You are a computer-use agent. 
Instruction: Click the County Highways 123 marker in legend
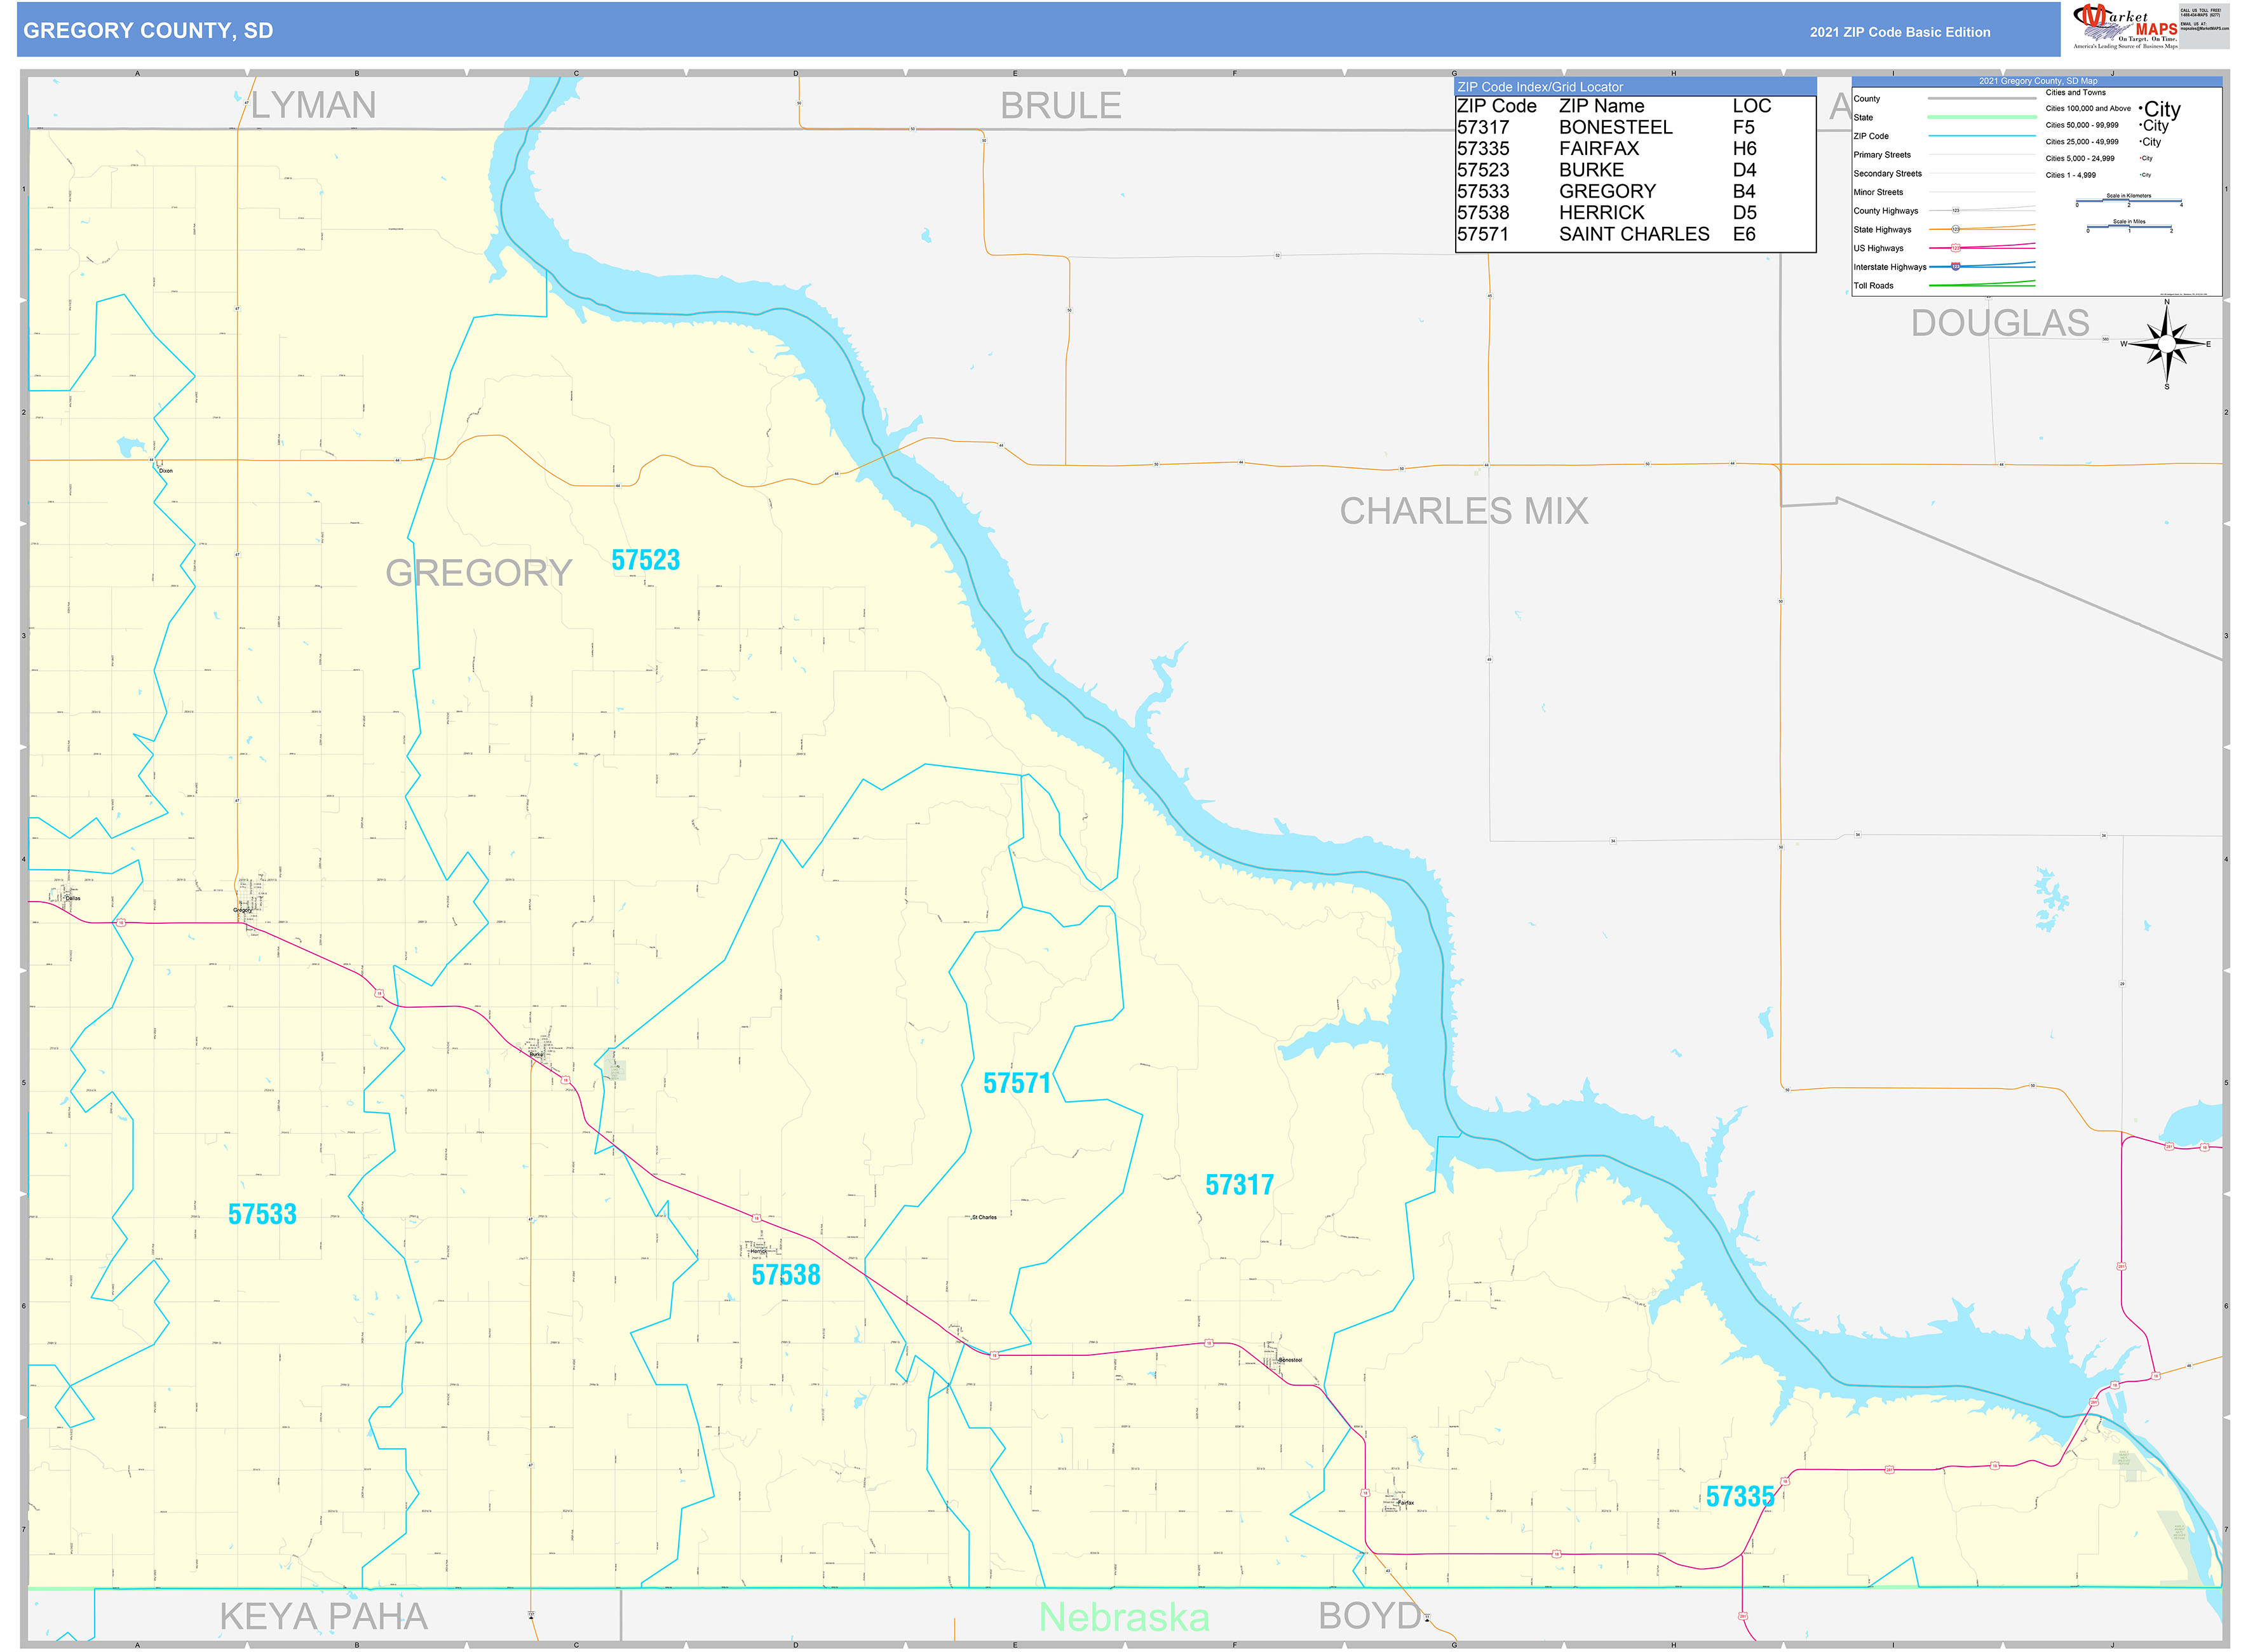(x=1955, y=211)
